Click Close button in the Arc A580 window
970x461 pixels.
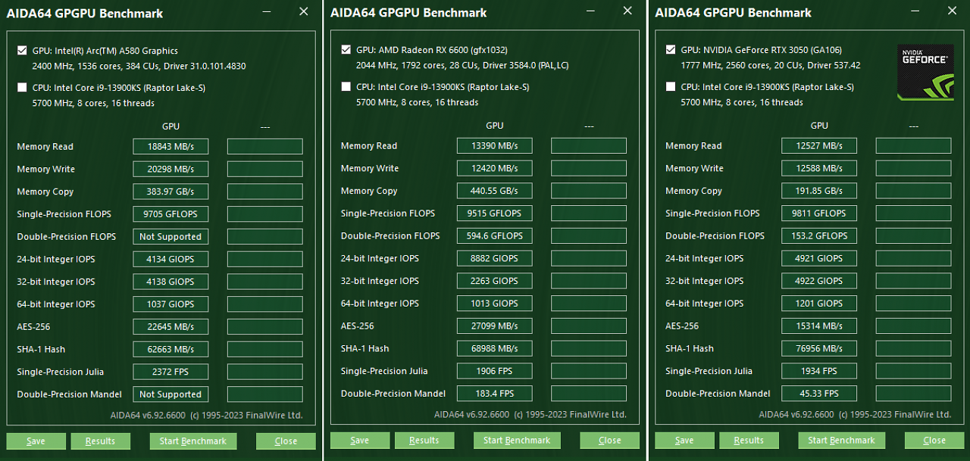(286, 441)
